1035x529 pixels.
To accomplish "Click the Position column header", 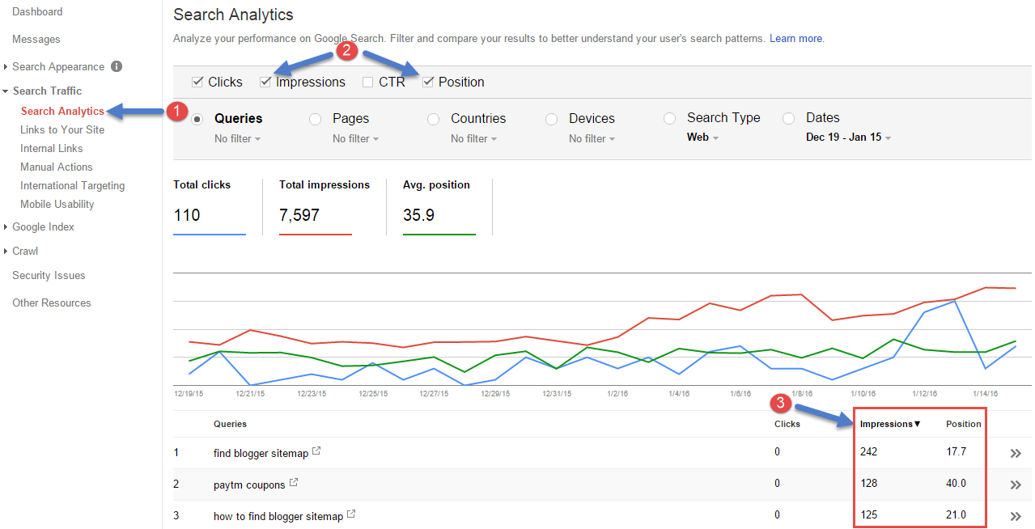I will pos(963,424).
